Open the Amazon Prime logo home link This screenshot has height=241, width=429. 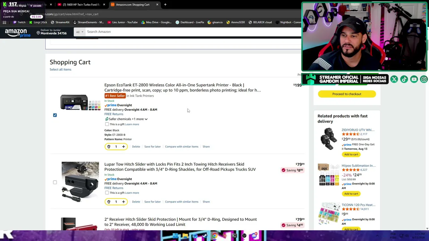[x=18, y=33]
